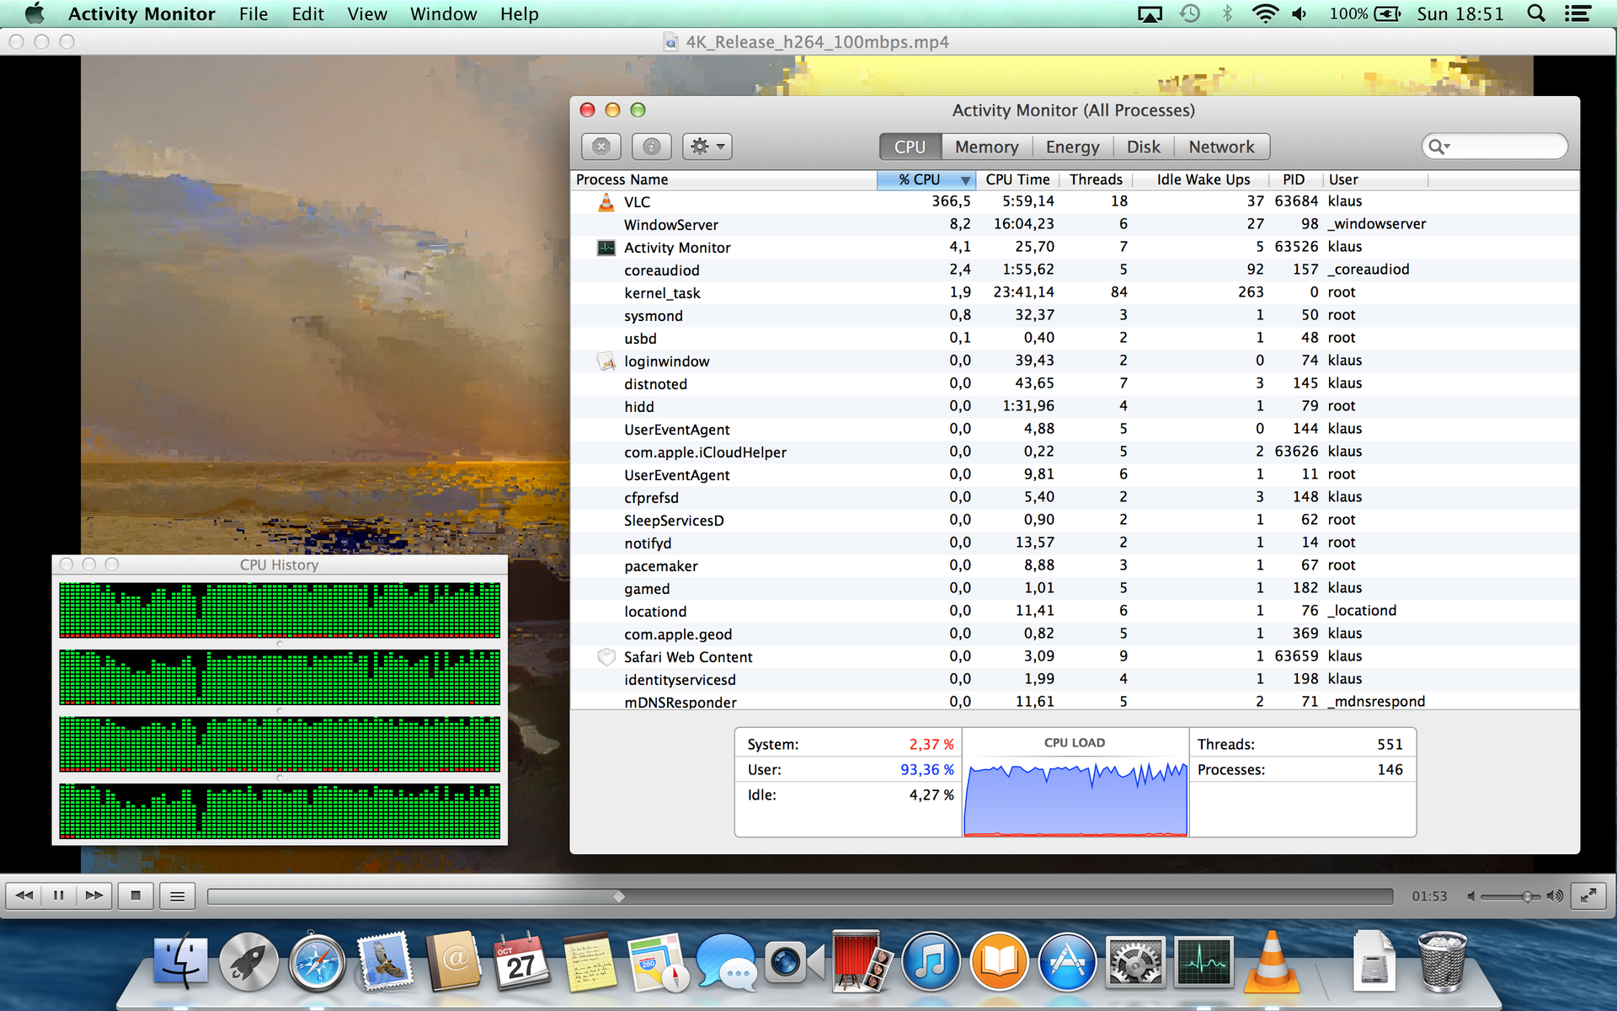Select the WindowServer process row
This screenshot has height=1011, width=1617.
click(1075, 224)
